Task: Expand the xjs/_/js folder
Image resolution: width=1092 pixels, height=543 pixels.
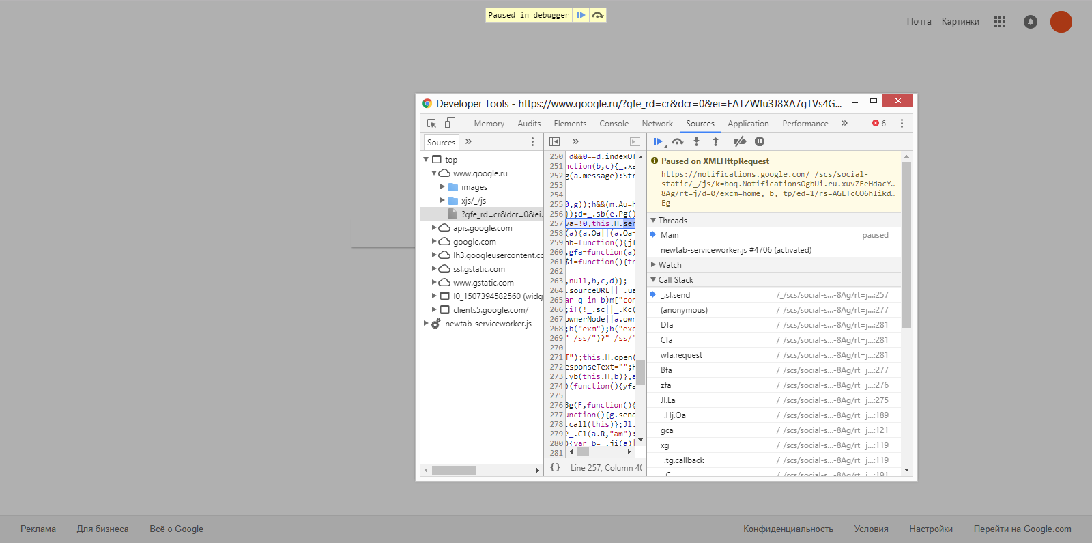Action: coord(442,201)
